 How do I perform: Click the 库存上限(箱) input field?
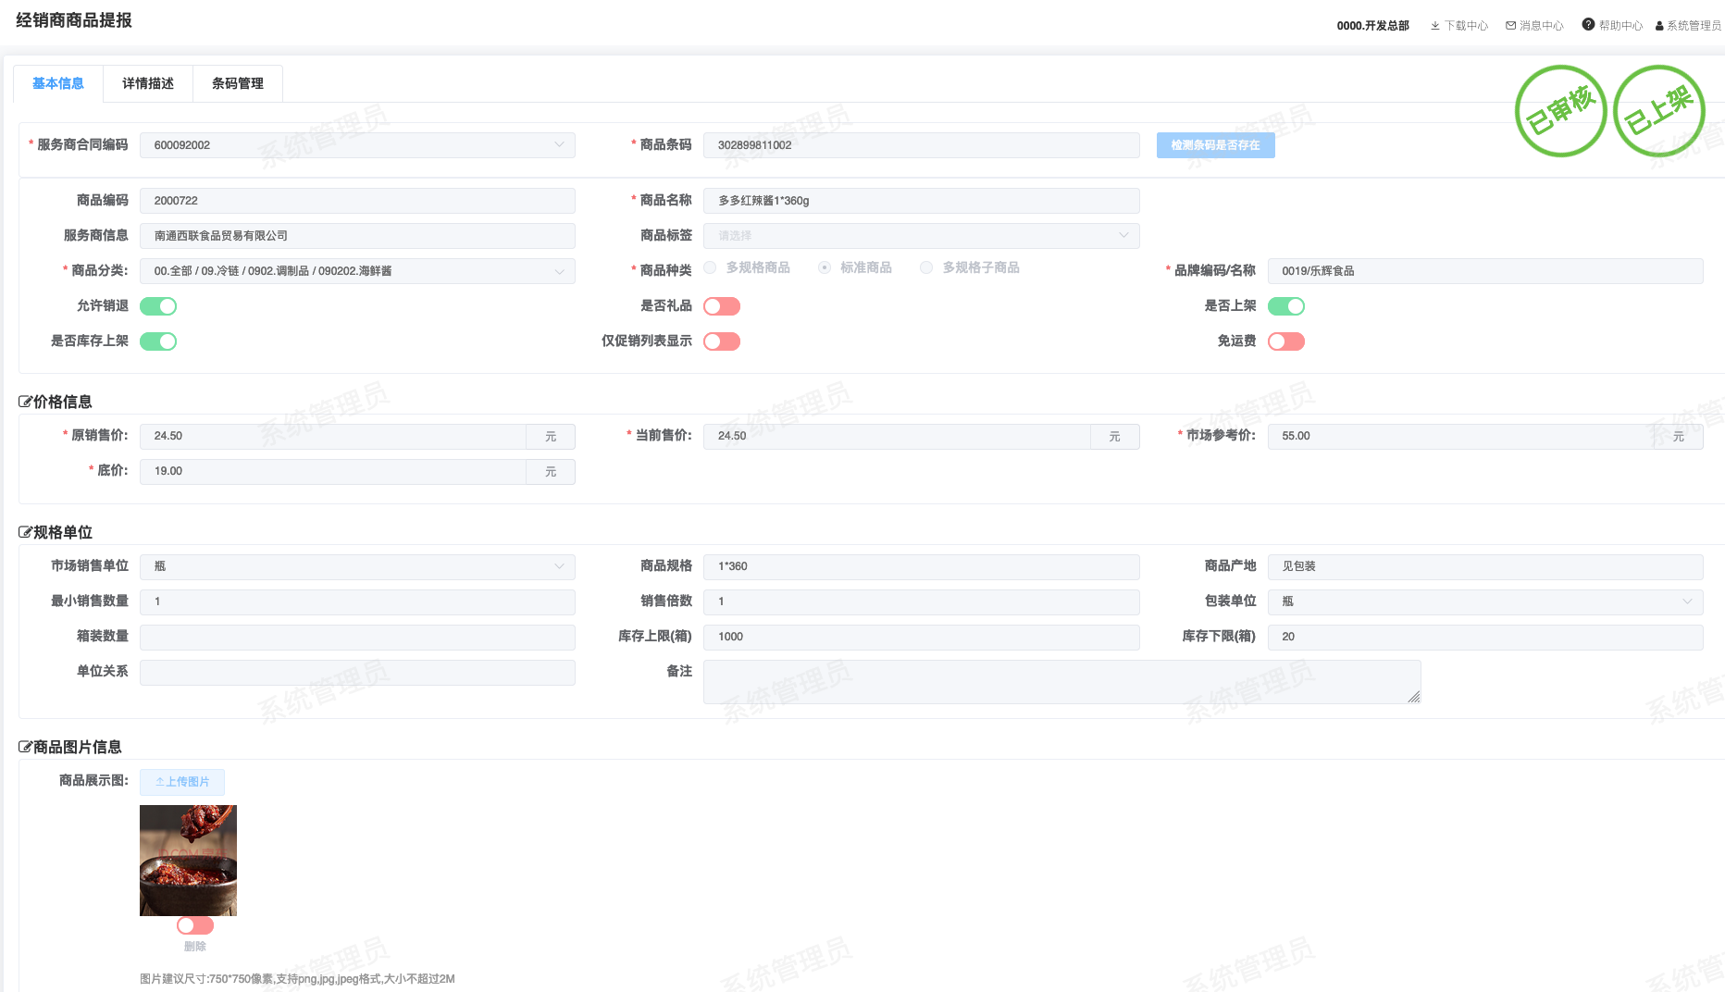click(x=921, y=637)
